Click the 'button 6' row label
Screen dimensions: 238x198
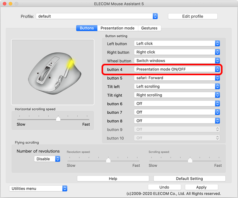115,104
